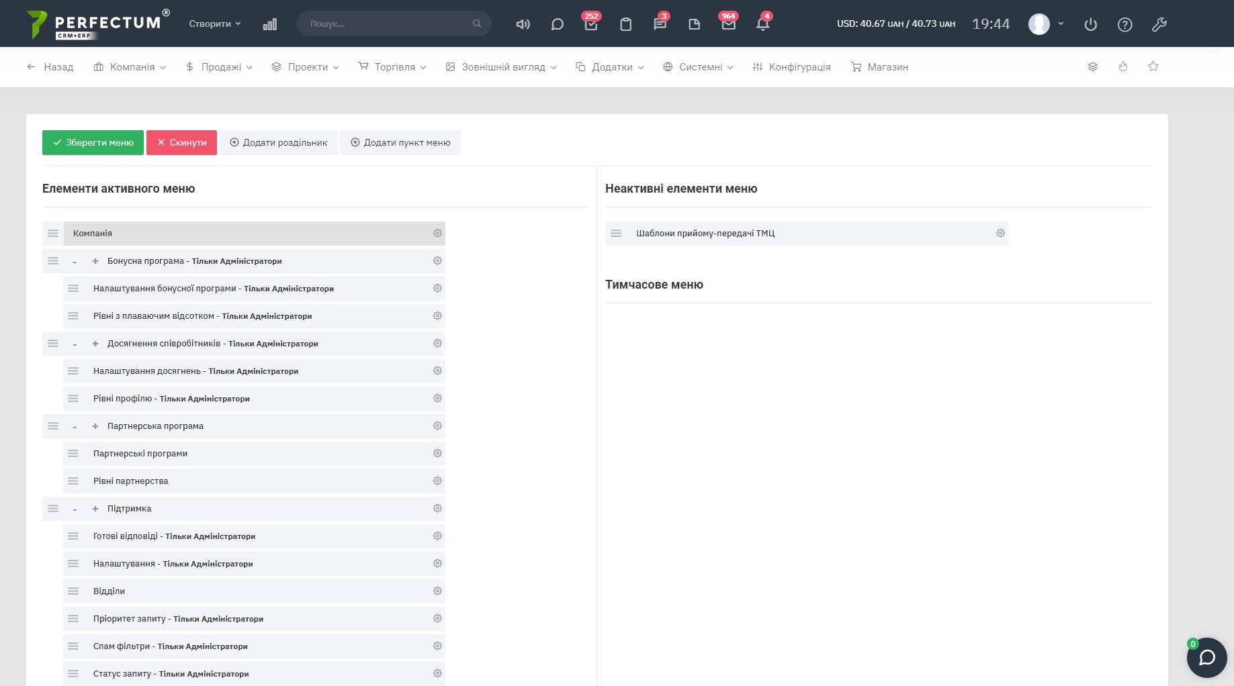
Task: Grab drag handle of Шаблони прийому-передачі ТМЦ
Action: click(x=616, y=234)
